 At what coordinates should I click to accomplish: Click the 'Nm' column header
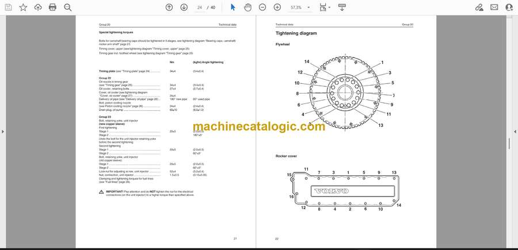172,62
